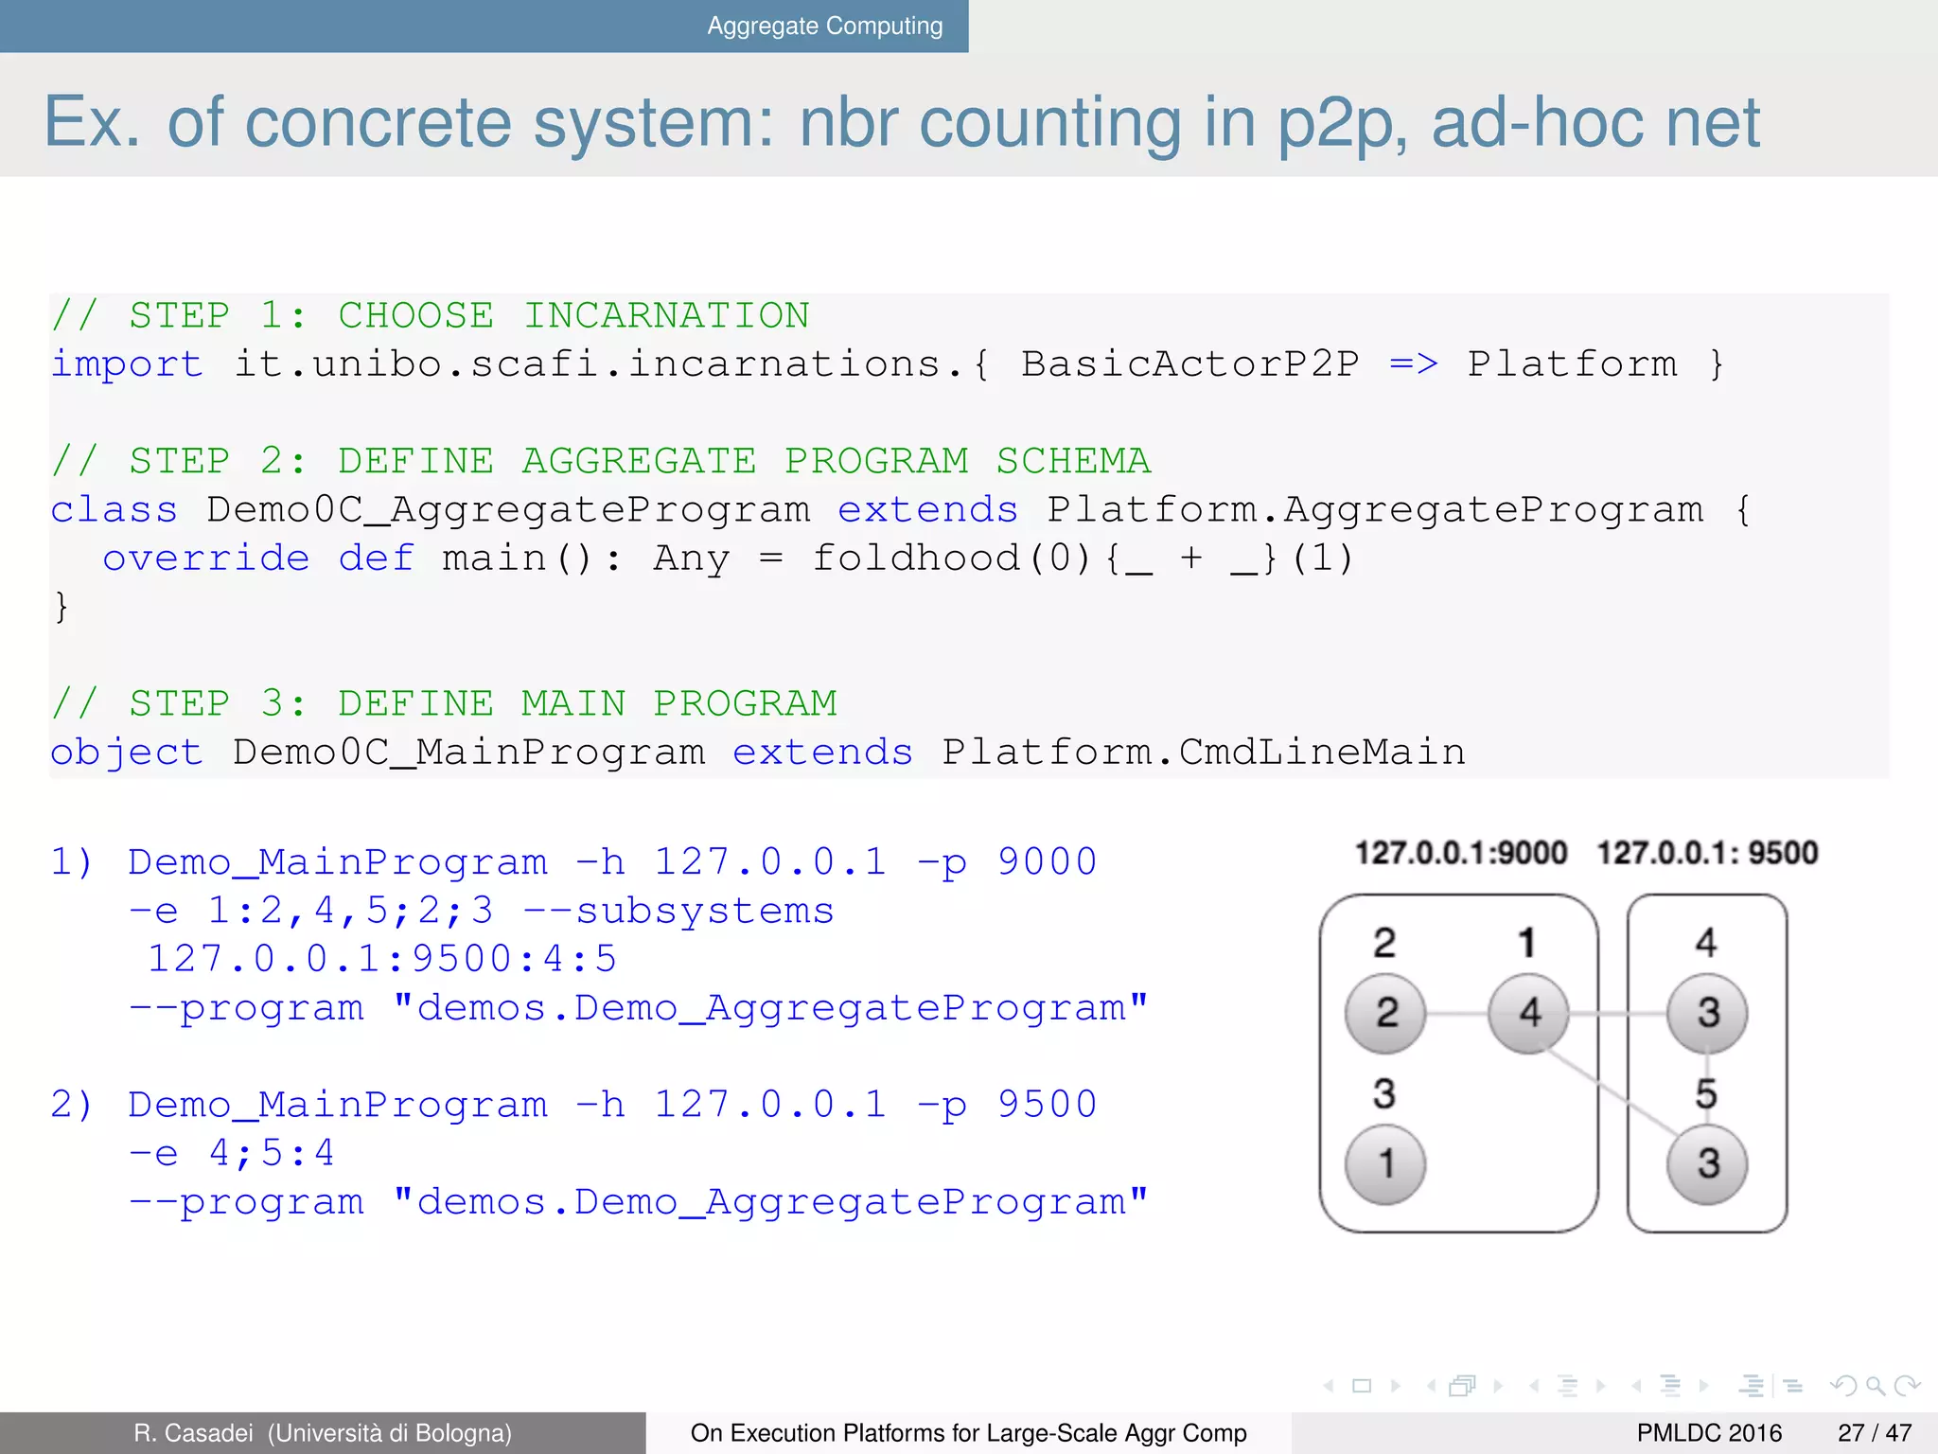This screenshot has height=1454, width=1938.
Task: Click the go-forward circular arrow icon
Action: [x=1908, y=1386]
